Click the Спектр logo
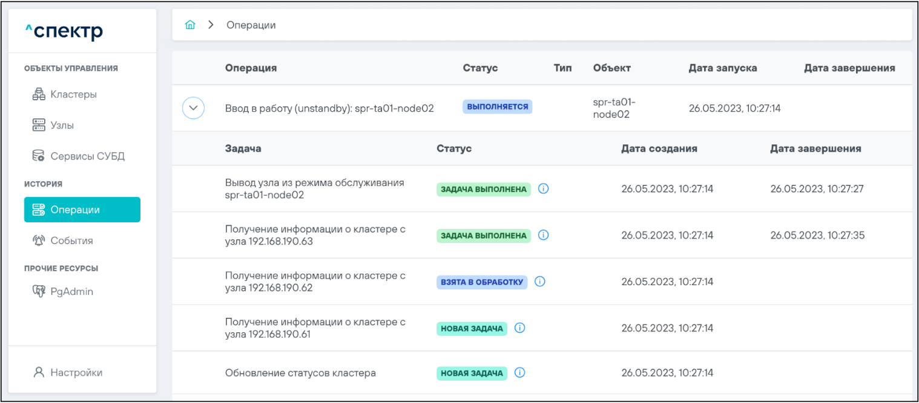The image size is (919, 403). tap(64, 31)
